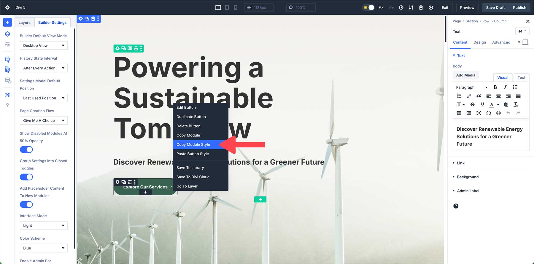Image resolution: width=534 pixels, height=264 pixels.
Task: Switch to the Design tab
Action: coord(480,42)
